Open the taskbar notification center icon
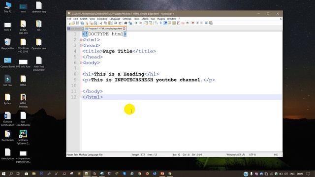315x177 pixels. [x=309, y=174]
